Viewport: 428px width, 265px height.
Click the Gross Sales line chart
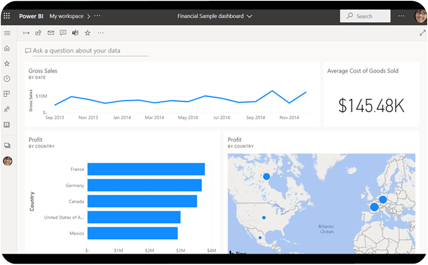[x=180, y=99]
